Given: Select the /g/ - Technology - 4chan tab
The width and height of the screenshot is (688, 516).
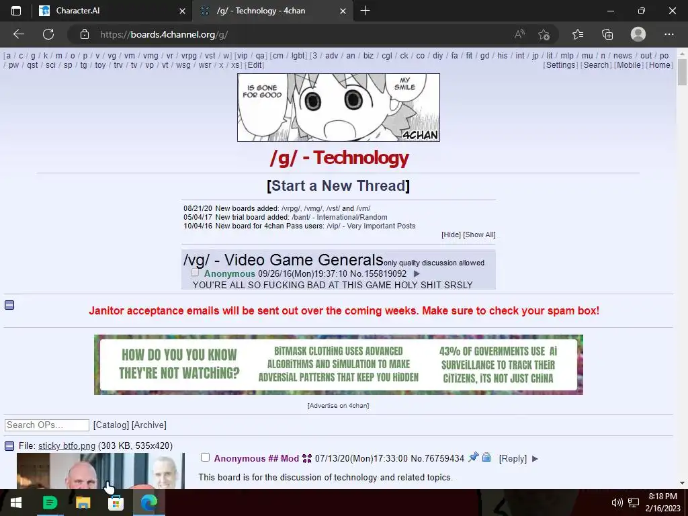Looking at the screenshot, I should (272, 11).
